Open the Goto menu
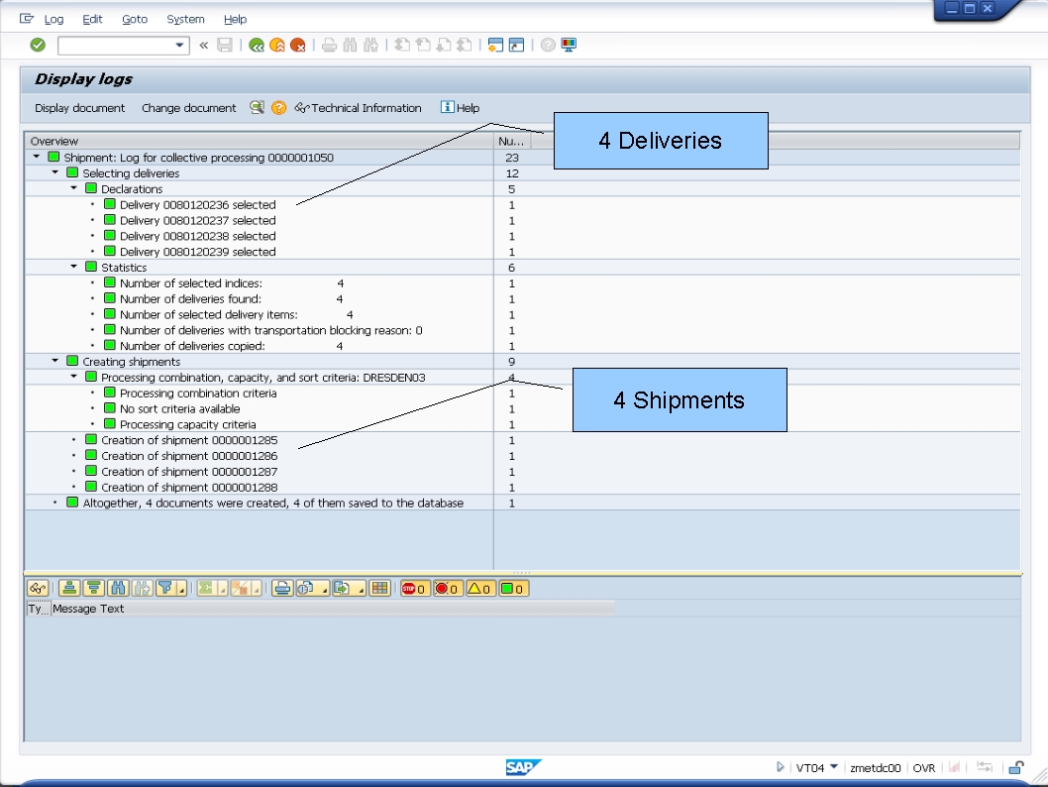The image size is (1048, 787). 134,19
